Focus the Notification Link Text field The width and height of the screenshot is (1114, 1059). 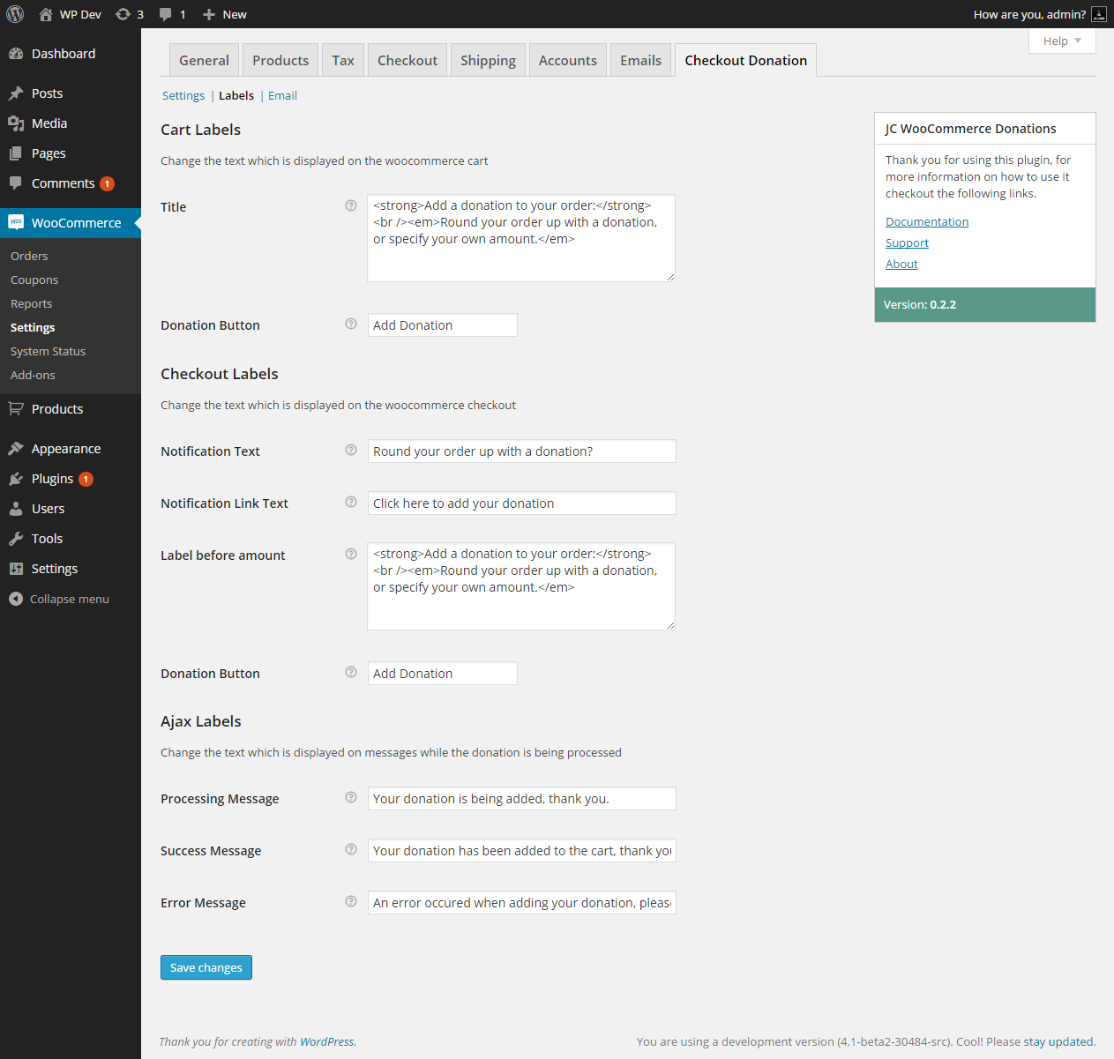[521, 503]
